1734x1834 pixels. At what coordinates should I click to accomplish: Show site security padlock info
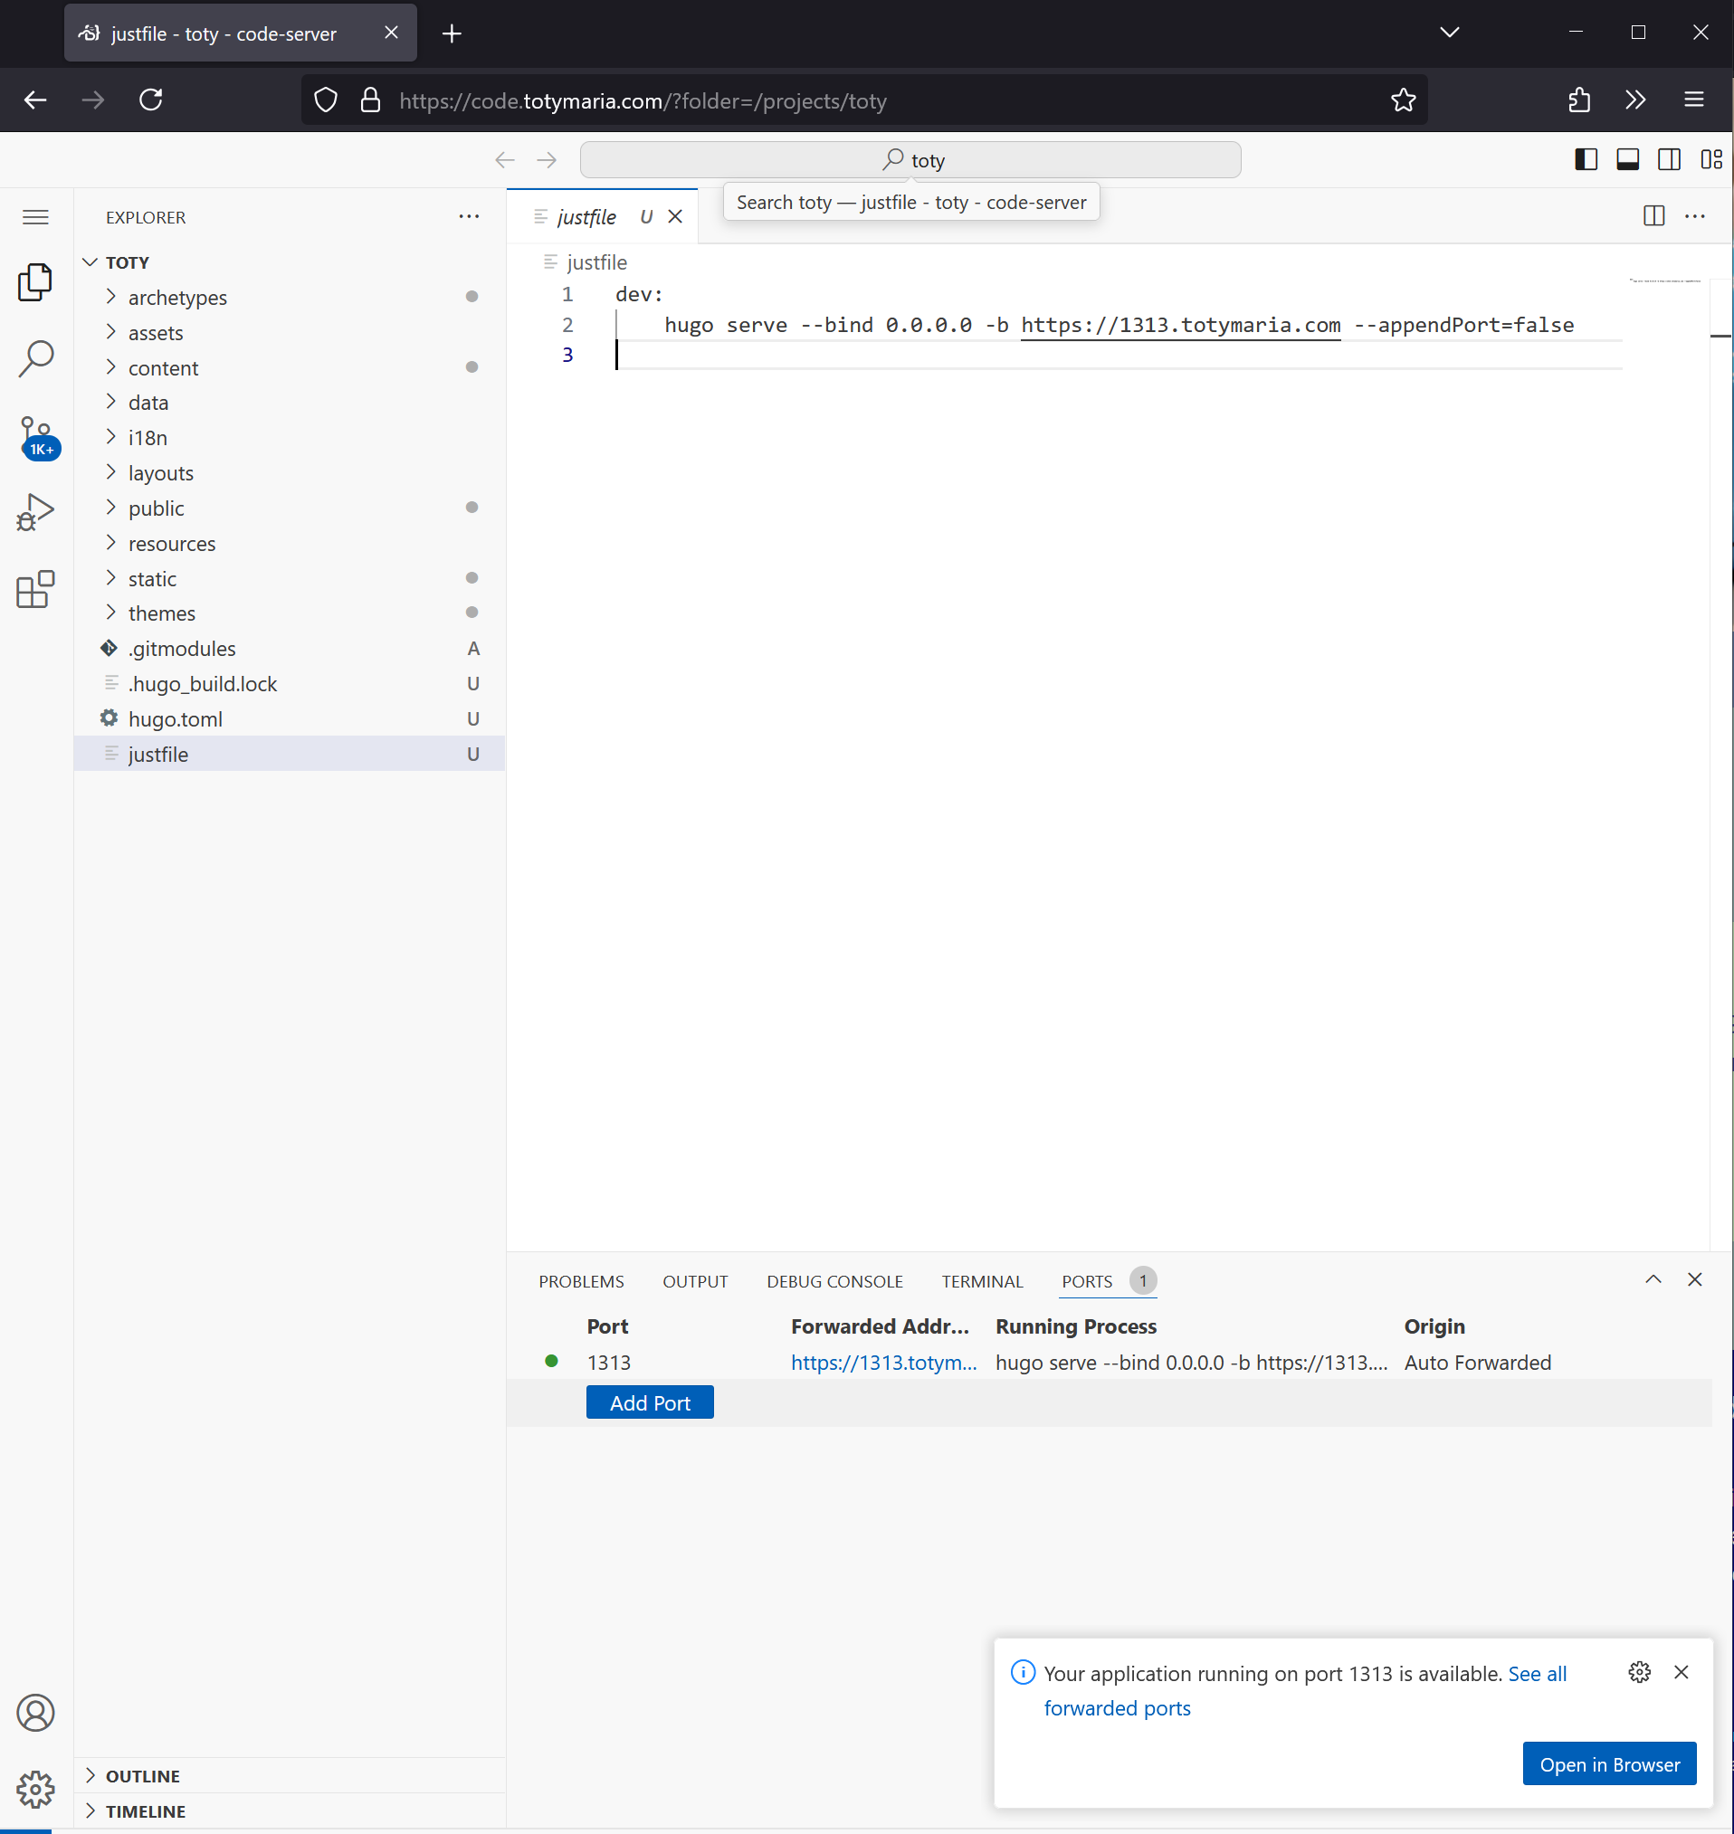[371, 100]
